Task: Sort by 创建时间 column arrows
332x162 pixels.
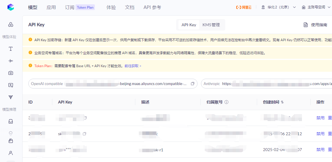Action: coord(282,102)
